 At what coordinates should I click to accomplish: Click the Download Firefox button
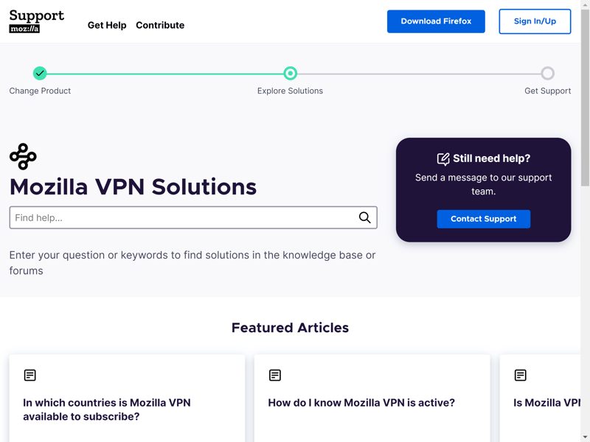coord(436,21)
